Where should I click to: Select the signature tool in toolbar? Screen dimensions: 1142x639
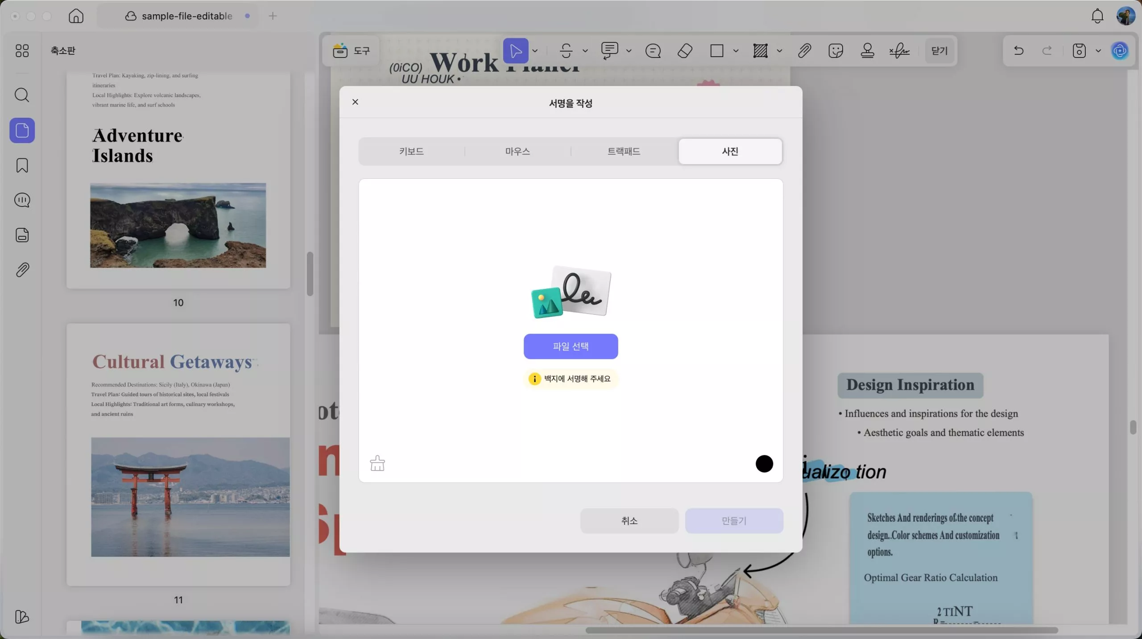899,51
